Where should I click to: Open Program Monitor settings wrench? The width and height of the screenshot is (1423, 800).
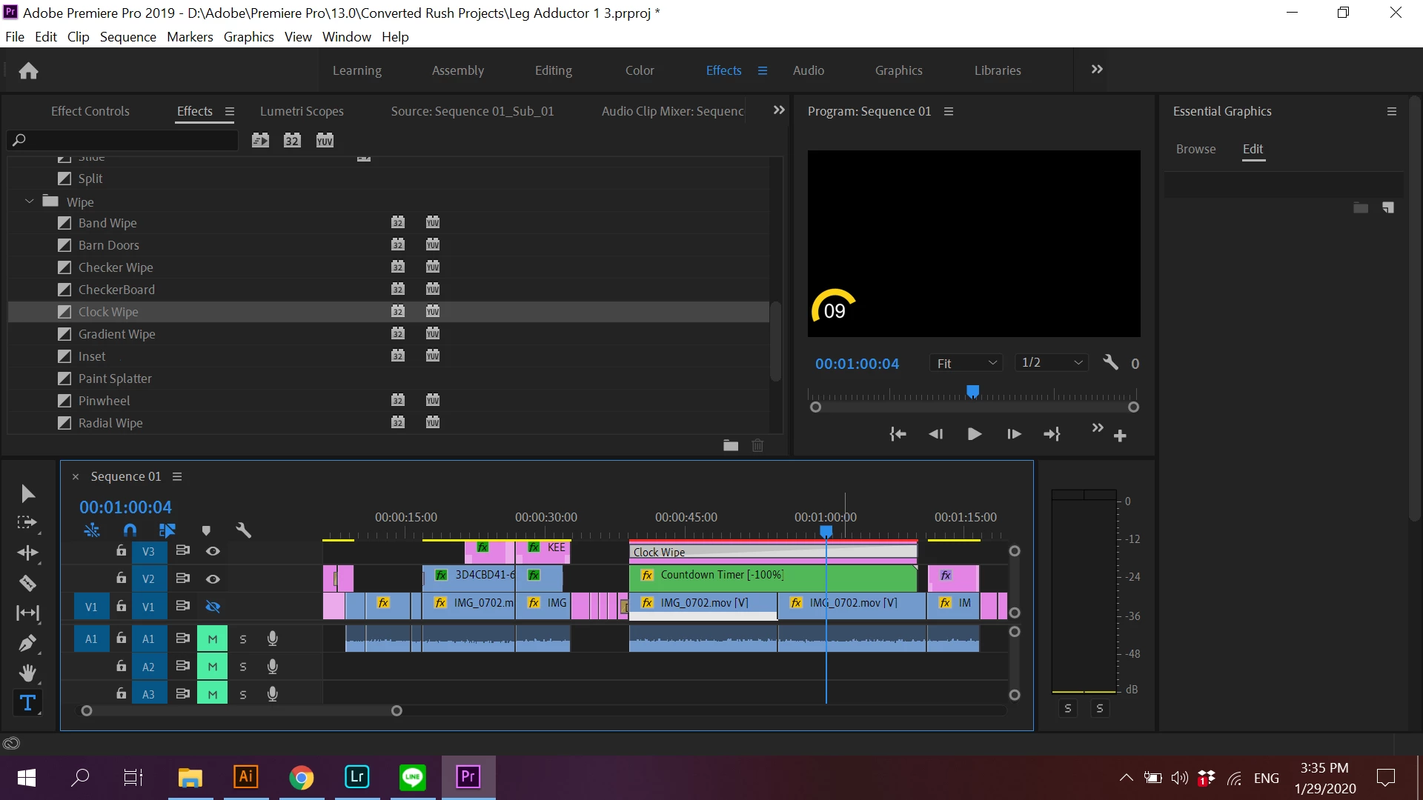[x=1110, y=362]
